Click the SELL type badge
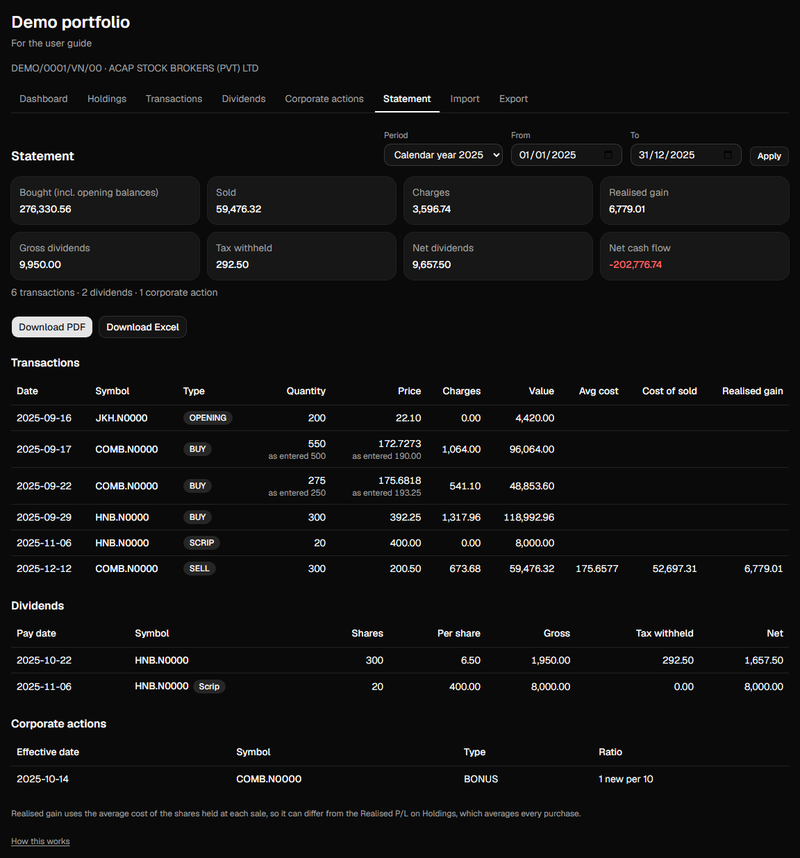 coord(199,569)
